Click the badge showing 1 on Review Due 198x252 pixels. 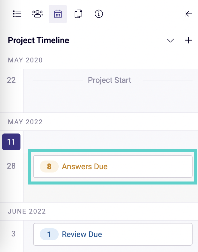pyautogui.click(x=49, y=235)
